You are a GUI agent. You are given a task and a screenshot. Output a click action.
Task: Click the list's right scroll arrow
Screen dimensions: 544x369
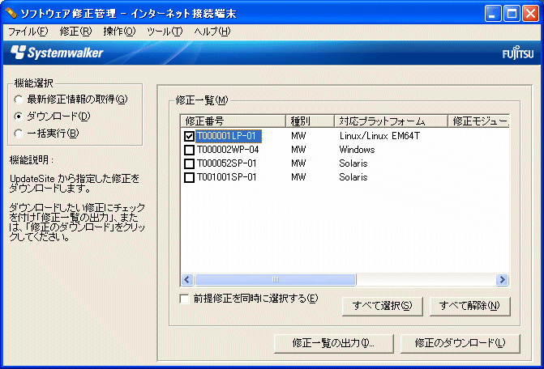point(502,280)
